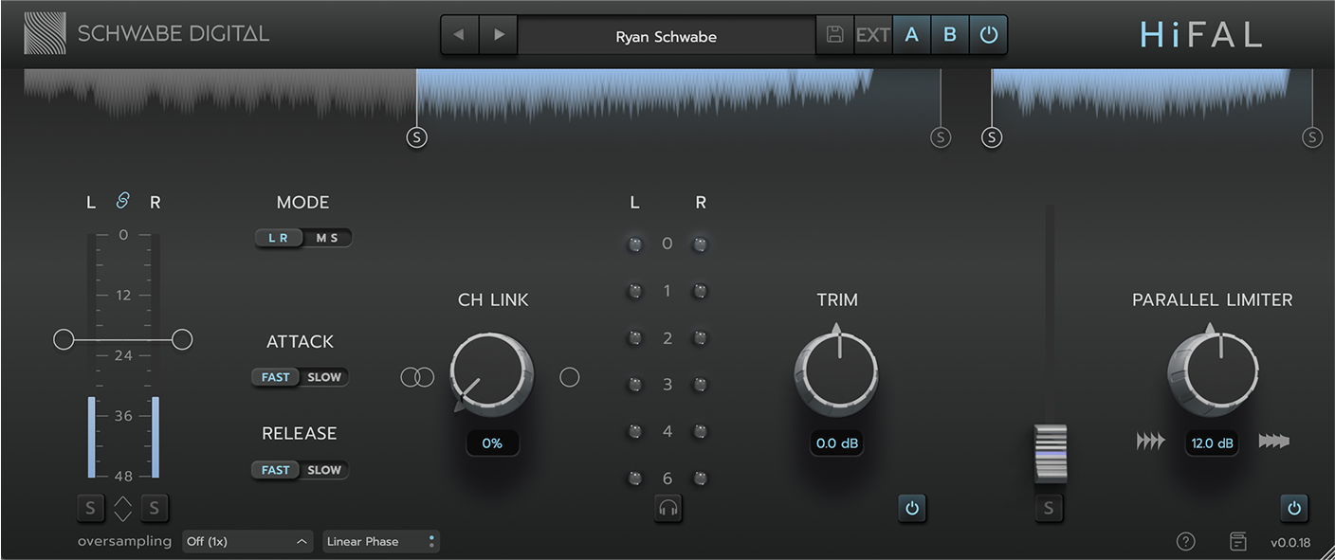Image resolution: width=1335 pixels, height=560 pixels.
Task: Toggle plugin bypass power button in header
Action: (x=988, y=36)
